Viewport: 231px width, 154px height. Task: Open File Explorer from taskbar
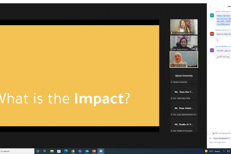(52, 151)
